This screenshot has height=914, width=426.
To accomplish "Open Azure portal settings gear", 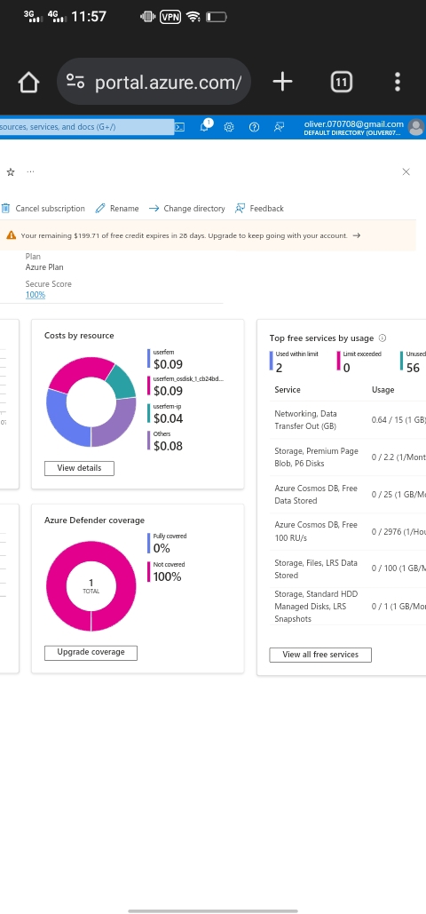I will coord(229,127).
